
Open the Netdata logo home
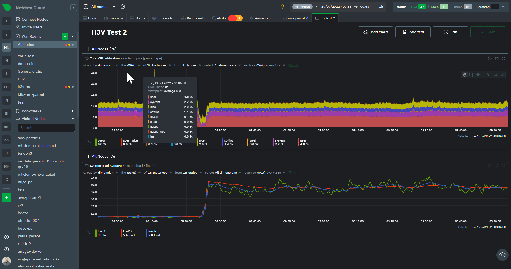[7, 7]
